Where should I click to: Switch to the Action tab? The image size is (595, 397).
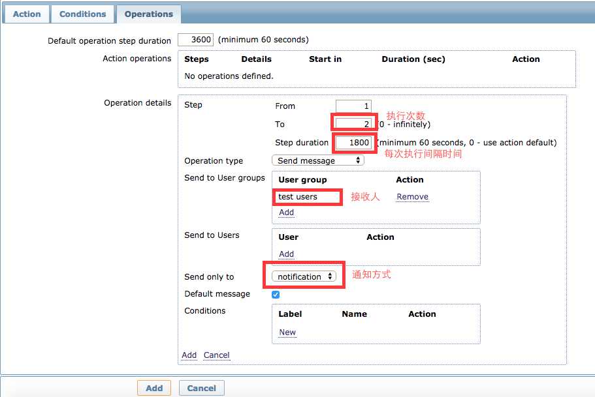tap(27, 14)
